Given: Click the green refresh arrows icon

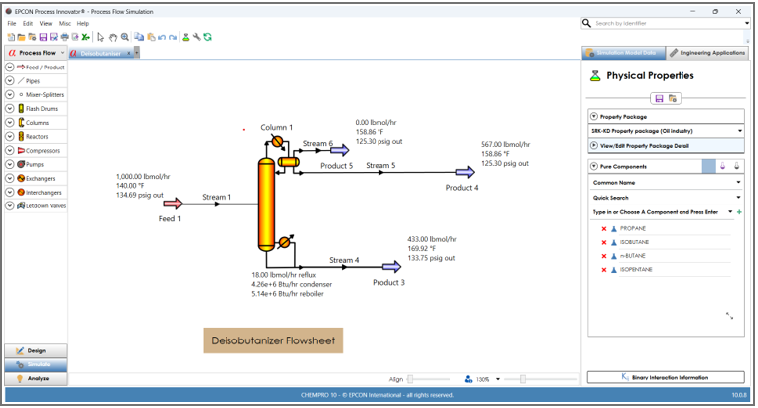Looking at the screenshot, I should (208, 37).
